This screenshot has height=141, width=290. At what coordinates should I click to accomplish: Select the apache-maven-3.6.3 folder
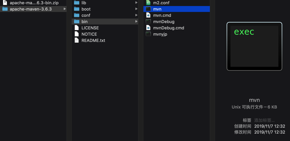point(31,9)
